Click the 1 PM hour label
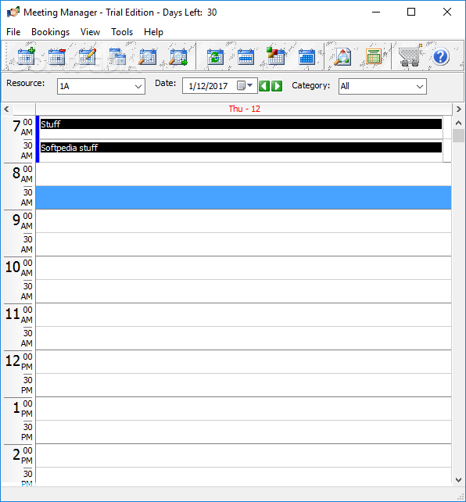This screenshot has height=502, width=466. point(16,408)
